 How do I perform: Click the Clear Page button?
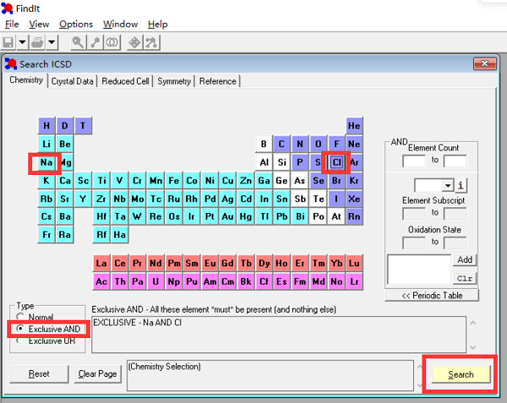tap(97, 374)
